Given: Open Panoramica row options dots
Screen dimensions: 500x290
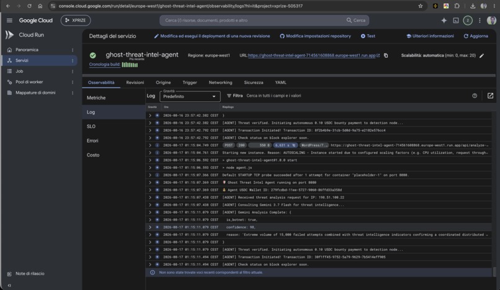Looking at the screenshot, I should pyautogui.click(x=73, y=50).
